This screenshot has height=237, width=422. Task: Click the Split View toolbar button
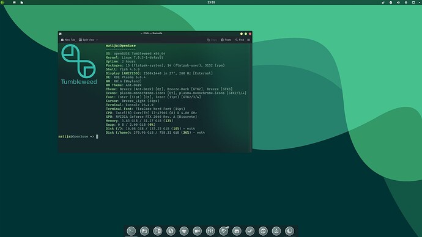(88, 40)
